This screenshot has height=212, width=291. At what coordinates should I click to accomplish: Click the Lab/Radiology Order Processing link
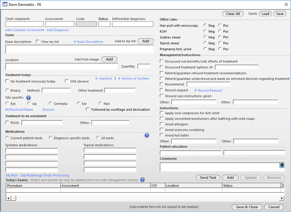click(45, 175)
